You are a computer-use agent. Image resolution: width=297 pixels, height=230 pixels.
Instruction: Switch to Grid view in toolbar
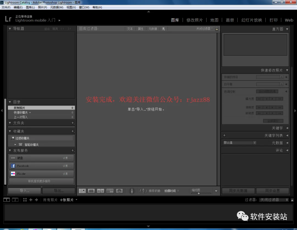[x=82, y=191]
